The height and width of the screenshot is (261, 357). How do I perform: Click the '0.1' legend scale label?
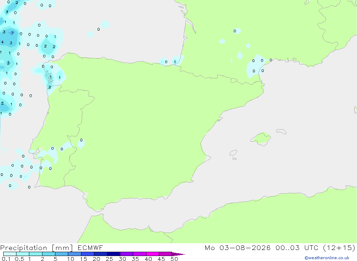(x=6, y=259)
